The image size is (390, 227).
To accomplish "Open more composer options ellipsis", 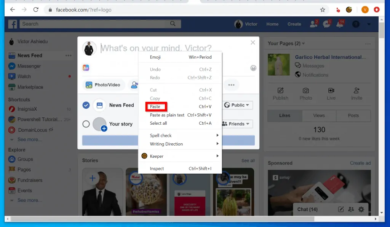I will [x=231, y=85].
